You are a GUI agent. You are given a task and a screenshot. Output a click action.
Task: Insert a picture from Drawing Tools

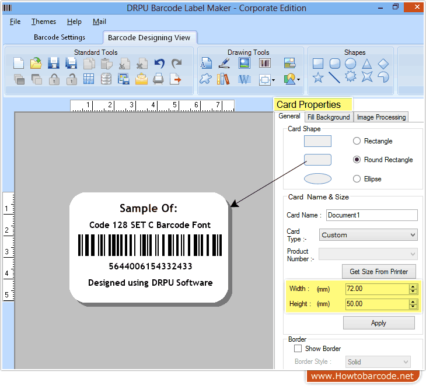[245, 63]
